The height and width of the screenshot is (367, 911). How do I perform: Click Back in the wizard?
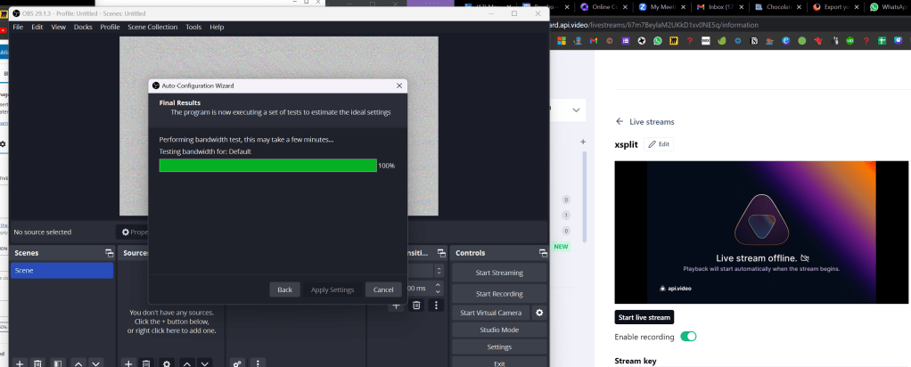pyautogui.click(x=284, y=290)
